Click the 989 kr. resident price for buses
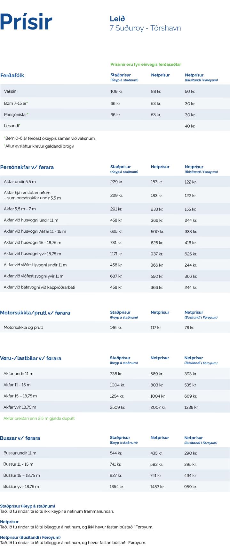Viewport: 230px width, 548px height. 190,486
